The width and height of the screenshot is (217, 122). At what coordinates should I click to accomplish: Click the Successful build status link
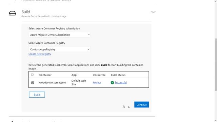coord(121,83)
